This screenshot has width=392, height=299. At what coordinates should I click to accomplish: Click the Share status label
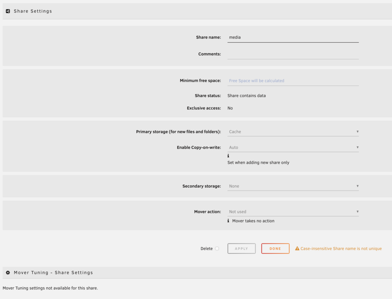tap(208, 96)
